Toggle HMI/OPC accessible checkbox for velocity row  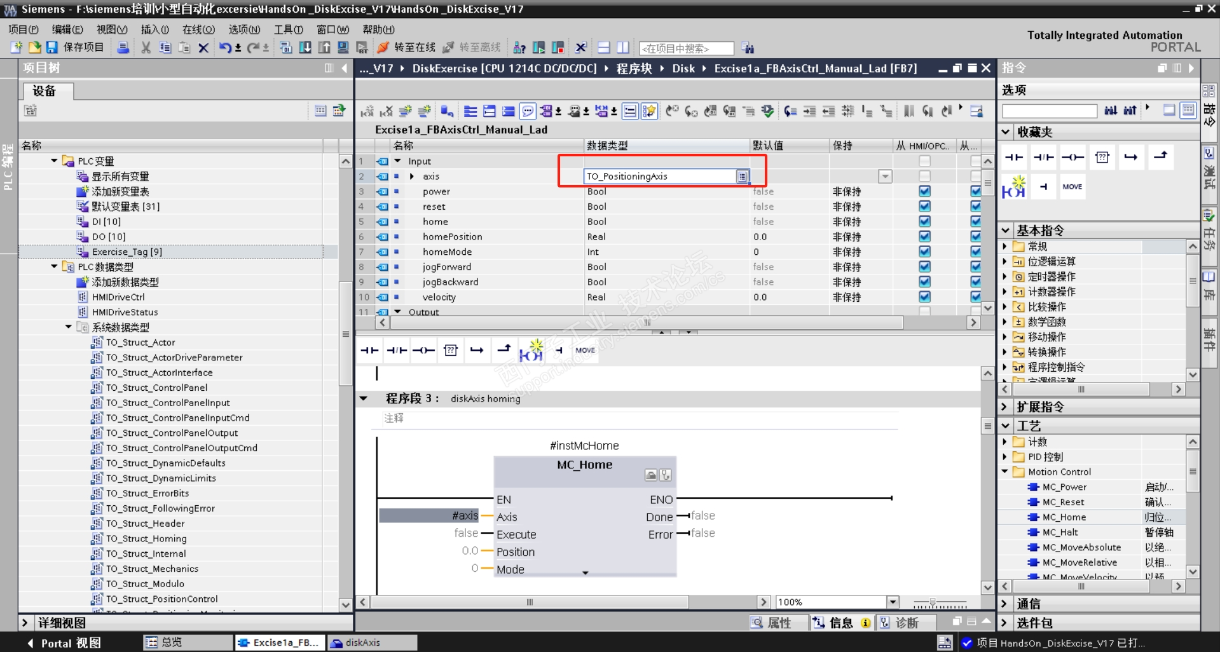[x=924, y=297]
